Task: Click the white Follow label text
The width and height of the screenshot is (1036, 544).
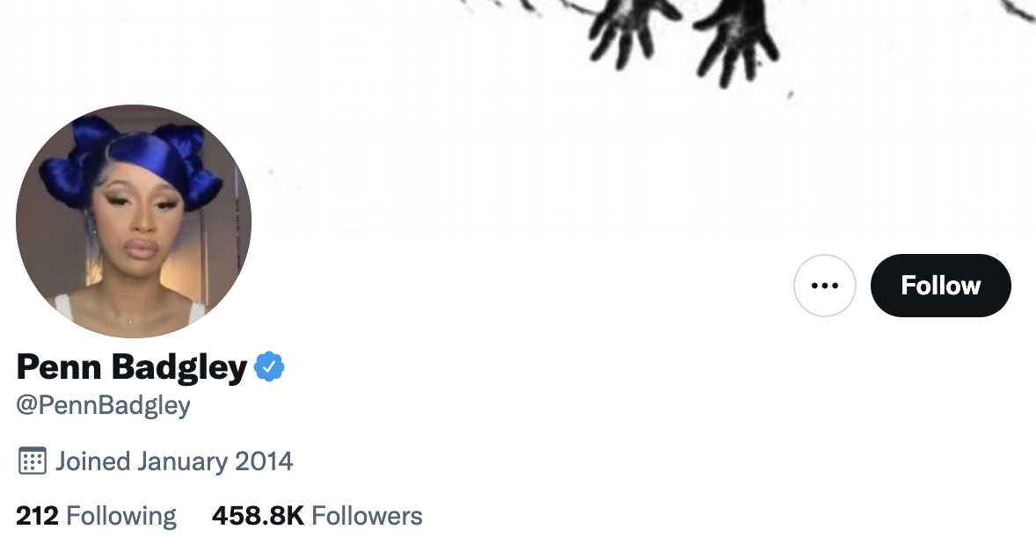Action: (941, 286)
